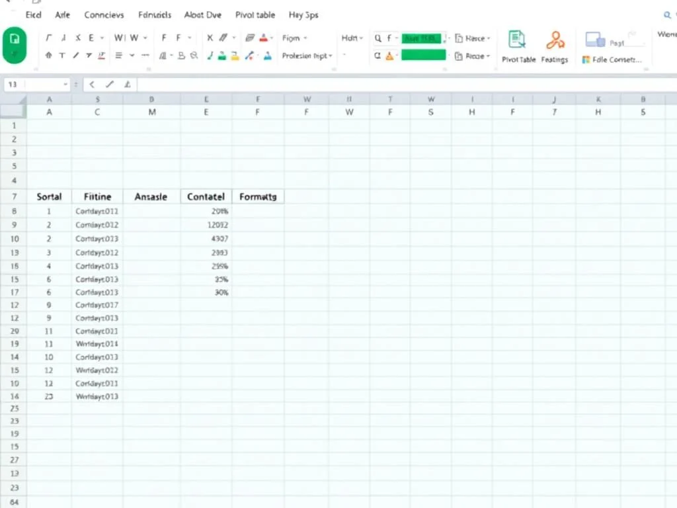The height and width of the screenshot is (508, 677).
Task: Open dropdown arrow next to W icon
Action: (x=145, y=38)
